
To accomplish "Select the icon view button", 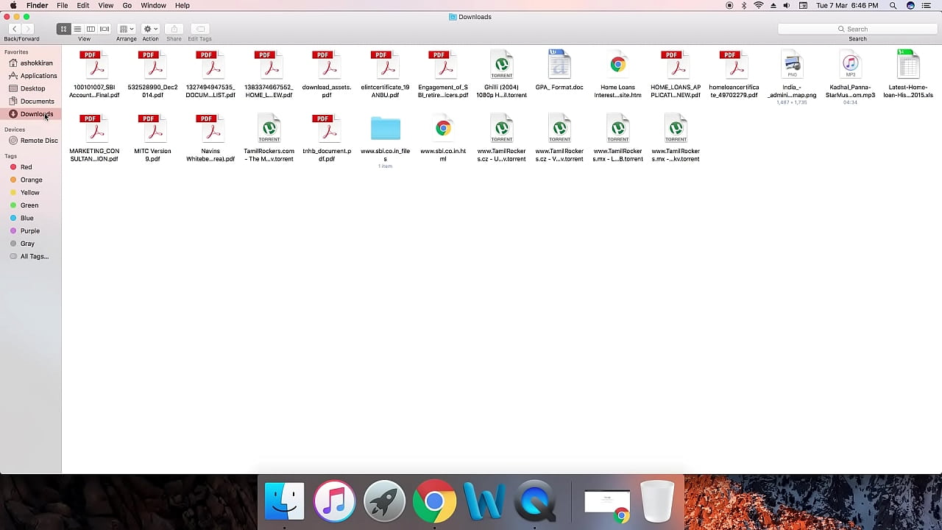I will pyautogui.click(x=64, y=29).
